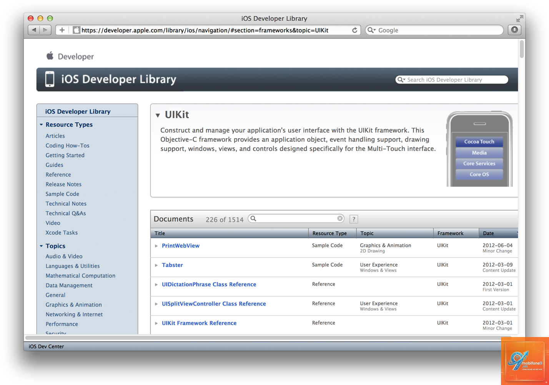Focus the Search iOS Developer Library field

[x=452, y=79]
